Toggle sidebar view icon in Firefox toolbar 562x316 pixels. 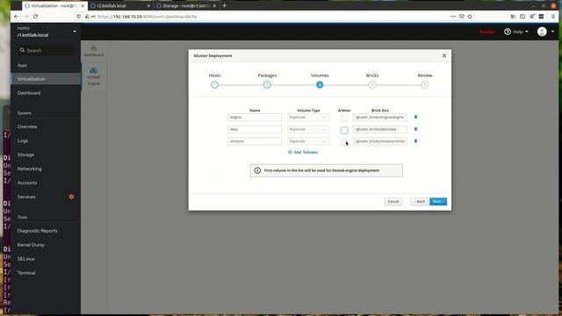pyautogui.click(x=522, y=17)
